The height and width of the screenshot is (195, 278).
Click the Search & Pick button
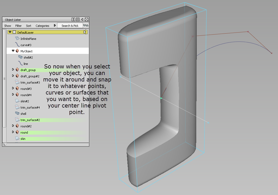70,26
